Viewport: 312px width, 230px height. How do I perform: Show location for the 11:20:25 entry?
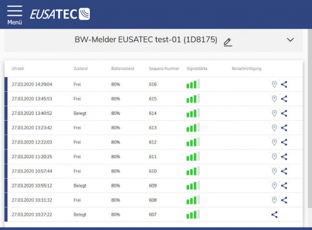tap(275, 157)
